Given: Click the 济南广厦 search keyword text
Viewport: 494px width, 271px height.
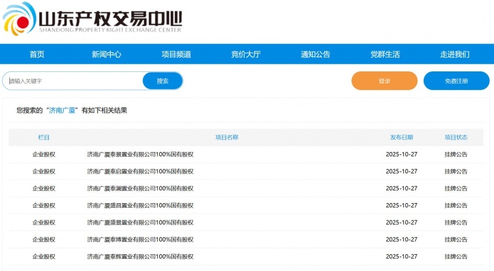Looking at the screenshot, I should (x=62, y=110).
